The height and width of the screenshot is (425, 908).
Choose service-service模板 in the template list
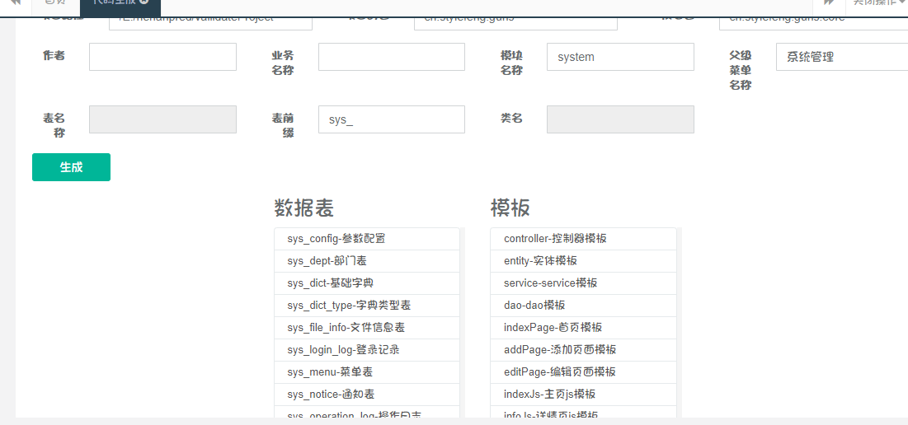tap(583, 283)
